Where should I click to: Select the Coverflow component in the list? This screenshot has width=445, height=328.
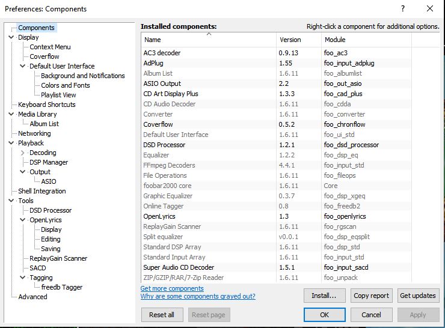(276, 124)
